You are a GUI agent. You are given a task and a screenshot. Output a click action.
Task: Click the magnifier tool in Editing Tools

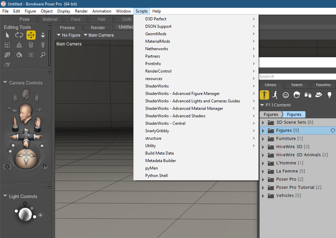pyautogui.click(x=43, y=55)
